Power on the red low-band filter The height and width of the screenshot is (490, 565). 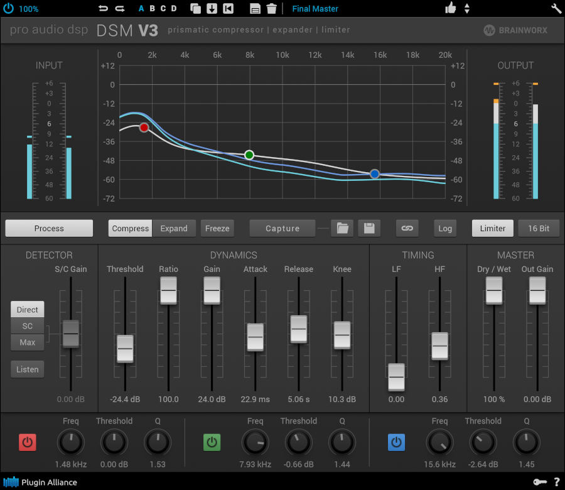pyautogui.click(x=27, y=442)
